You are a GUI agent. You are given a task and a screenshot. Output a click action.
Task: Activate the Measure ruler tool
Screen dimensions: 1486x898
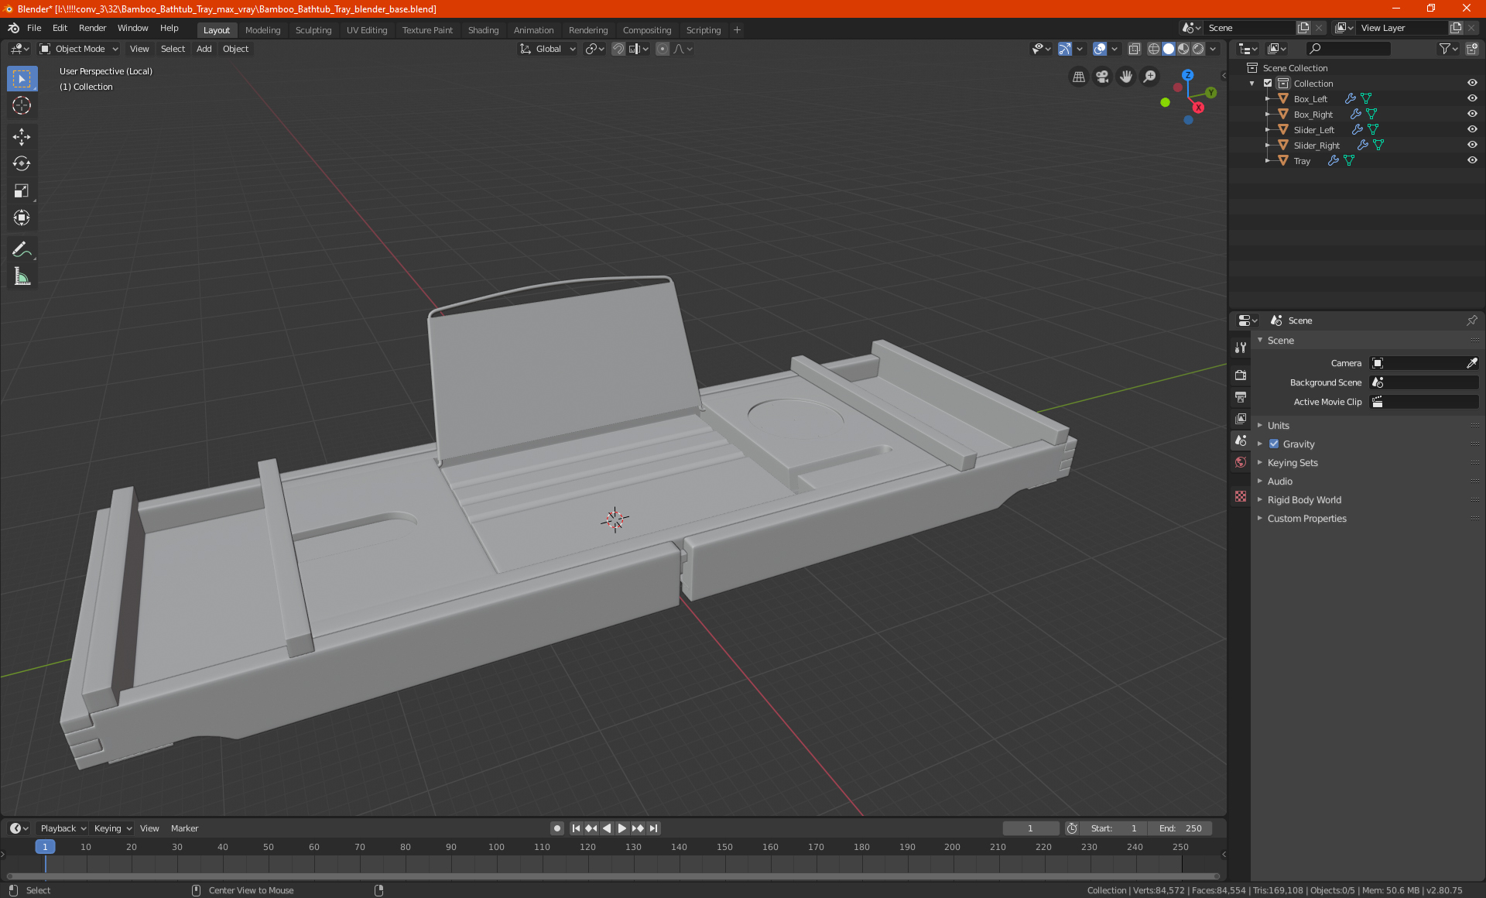(22, 276)
